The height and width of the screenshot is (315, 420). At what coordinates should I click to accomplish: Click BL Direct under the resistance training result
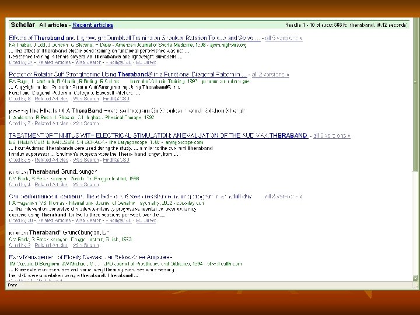coord(146,220)
